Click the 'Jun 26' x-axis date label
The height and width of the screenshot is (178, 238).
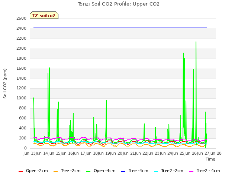coord(191,153)
